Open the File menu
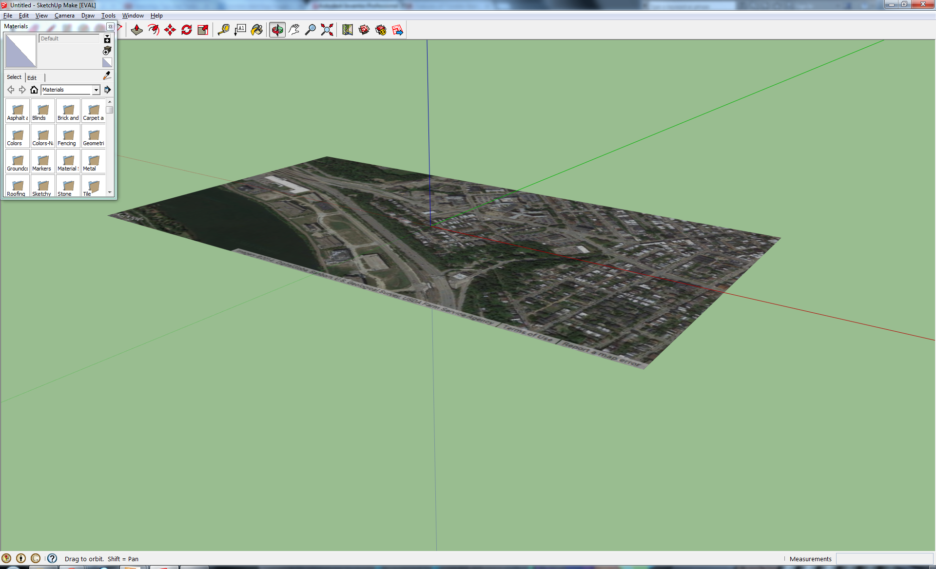936x569 pixels. [8, 16]
